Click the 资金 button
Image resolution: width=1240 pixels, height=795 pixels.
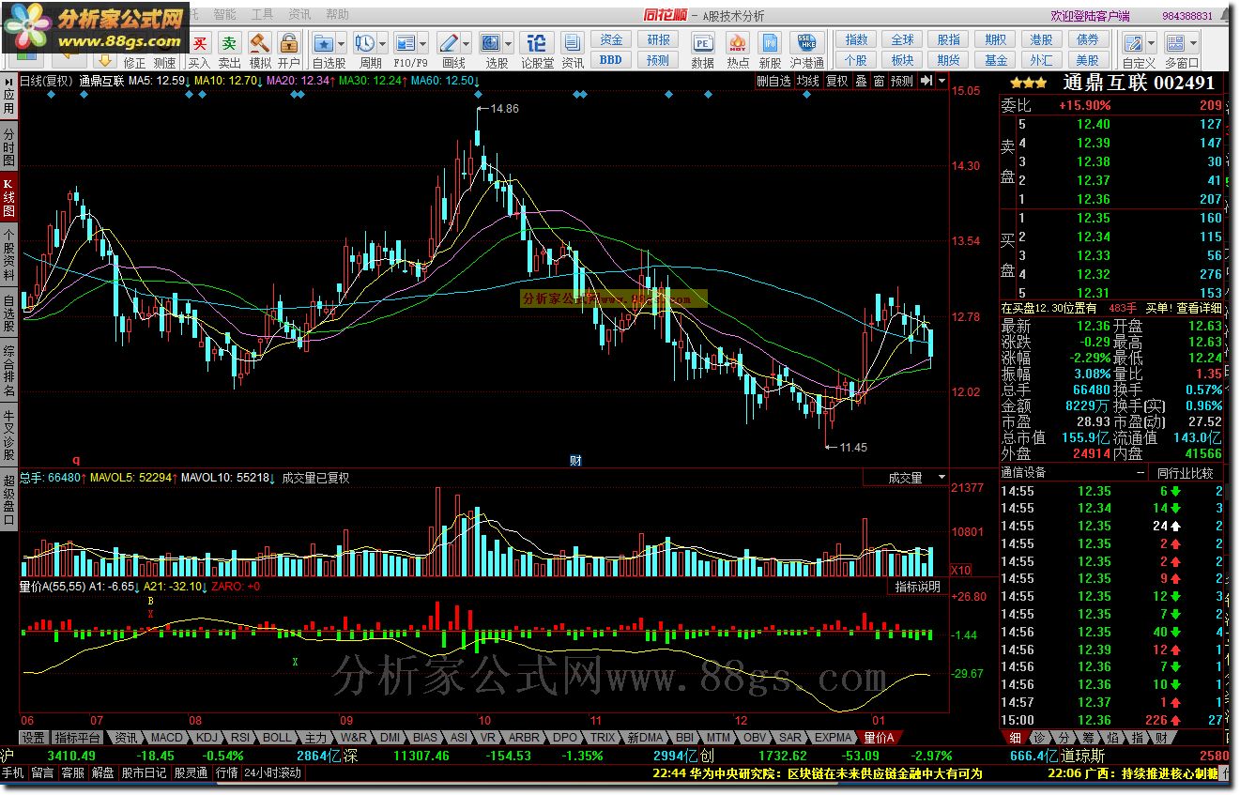(611, 39)
